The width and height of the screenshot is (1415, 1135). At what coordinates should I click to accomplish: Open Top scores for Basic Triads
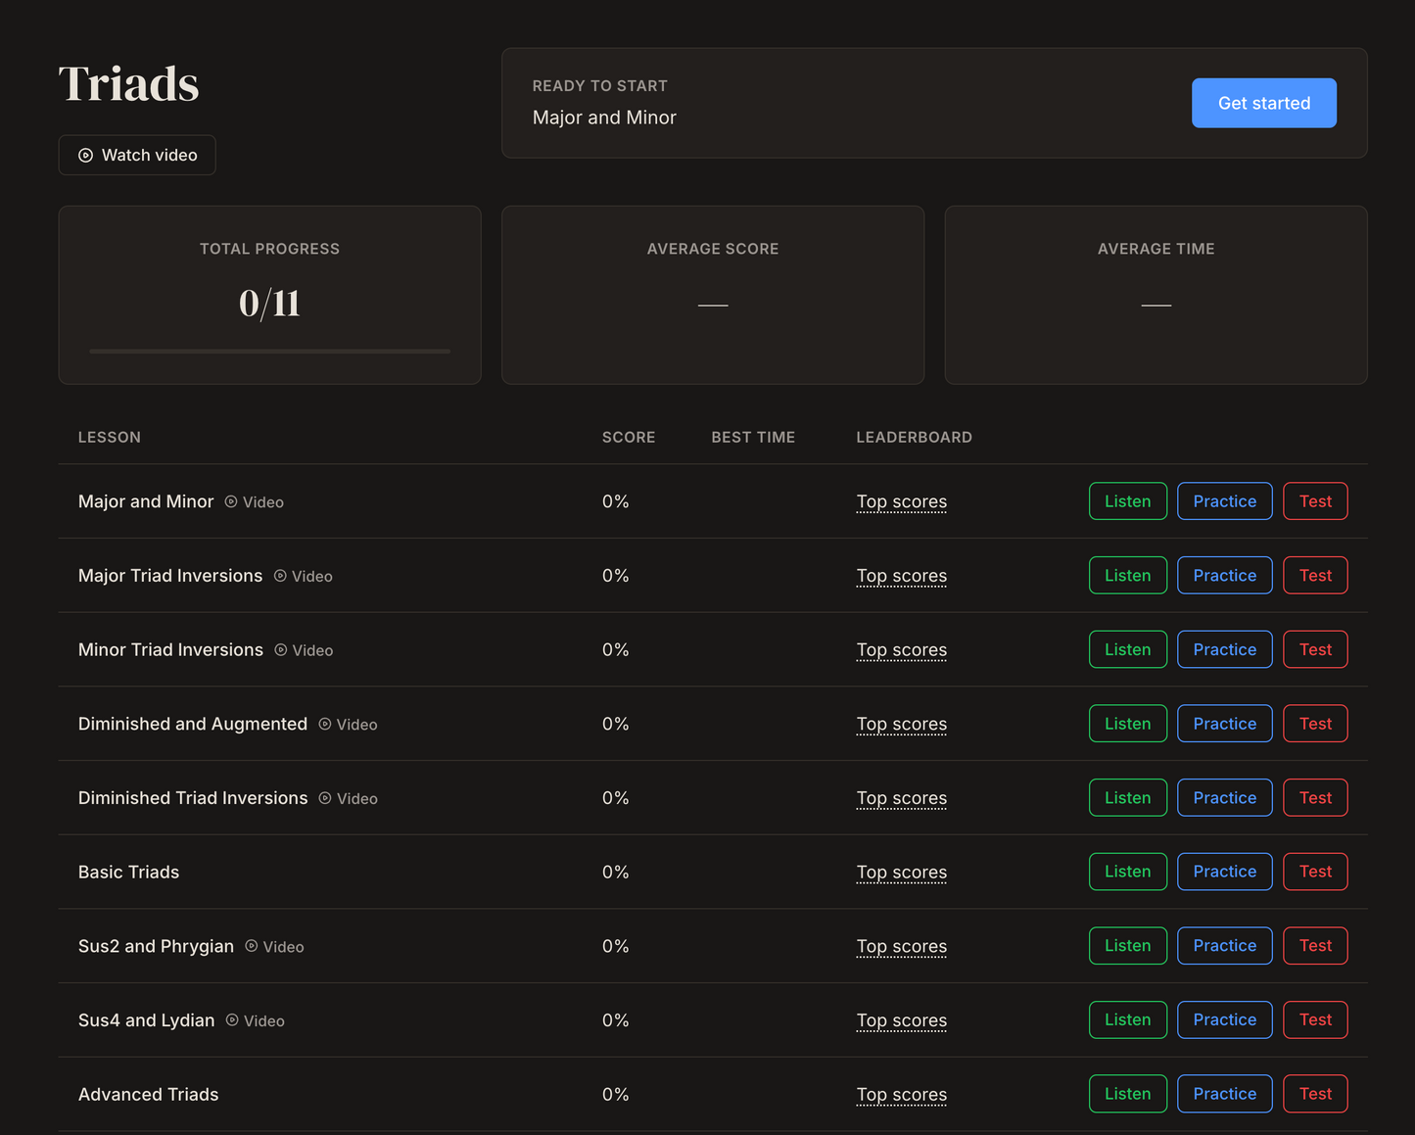(x=902, y=873)
